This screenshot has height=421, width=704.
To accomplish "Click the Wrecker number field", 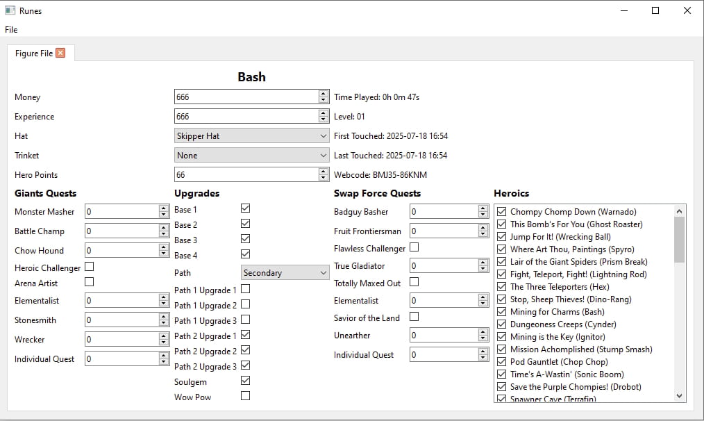I will click(122, 339).
